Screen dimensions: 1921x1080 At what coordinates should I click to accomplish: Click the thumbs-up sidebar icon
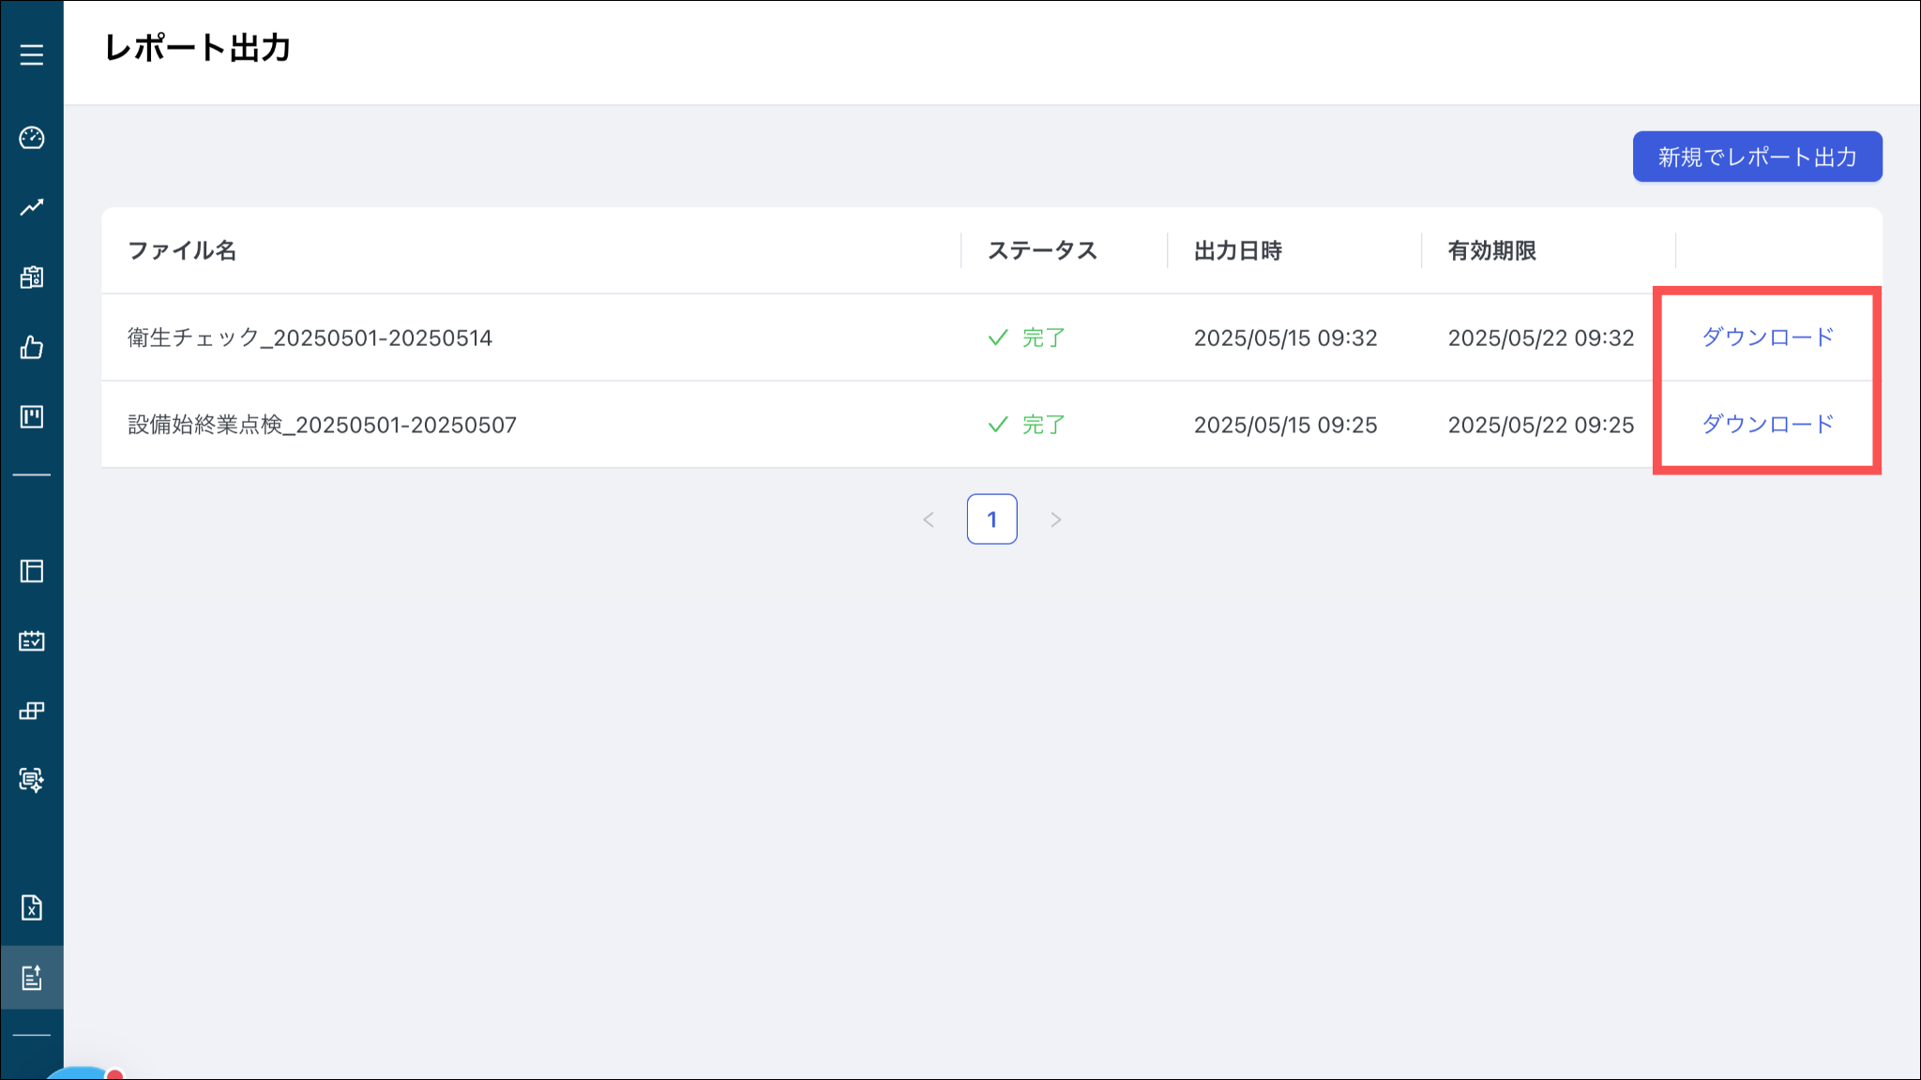(x=32, y=348)
